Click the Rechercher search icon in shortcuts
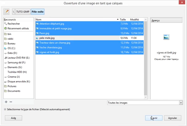Viewport: 187px width, 126px height. (6, 24)
